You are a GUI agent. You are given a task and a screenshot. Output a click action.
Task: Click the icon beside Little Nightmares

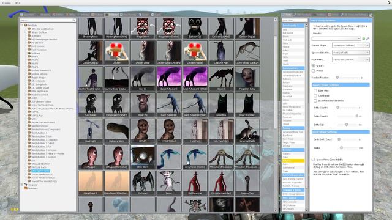click(29, 91)
